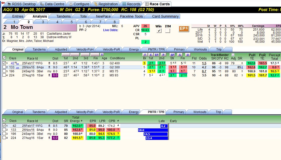Click the small X button above Age
The height and width of the screenshot is (160, 281).
[102, 55]
